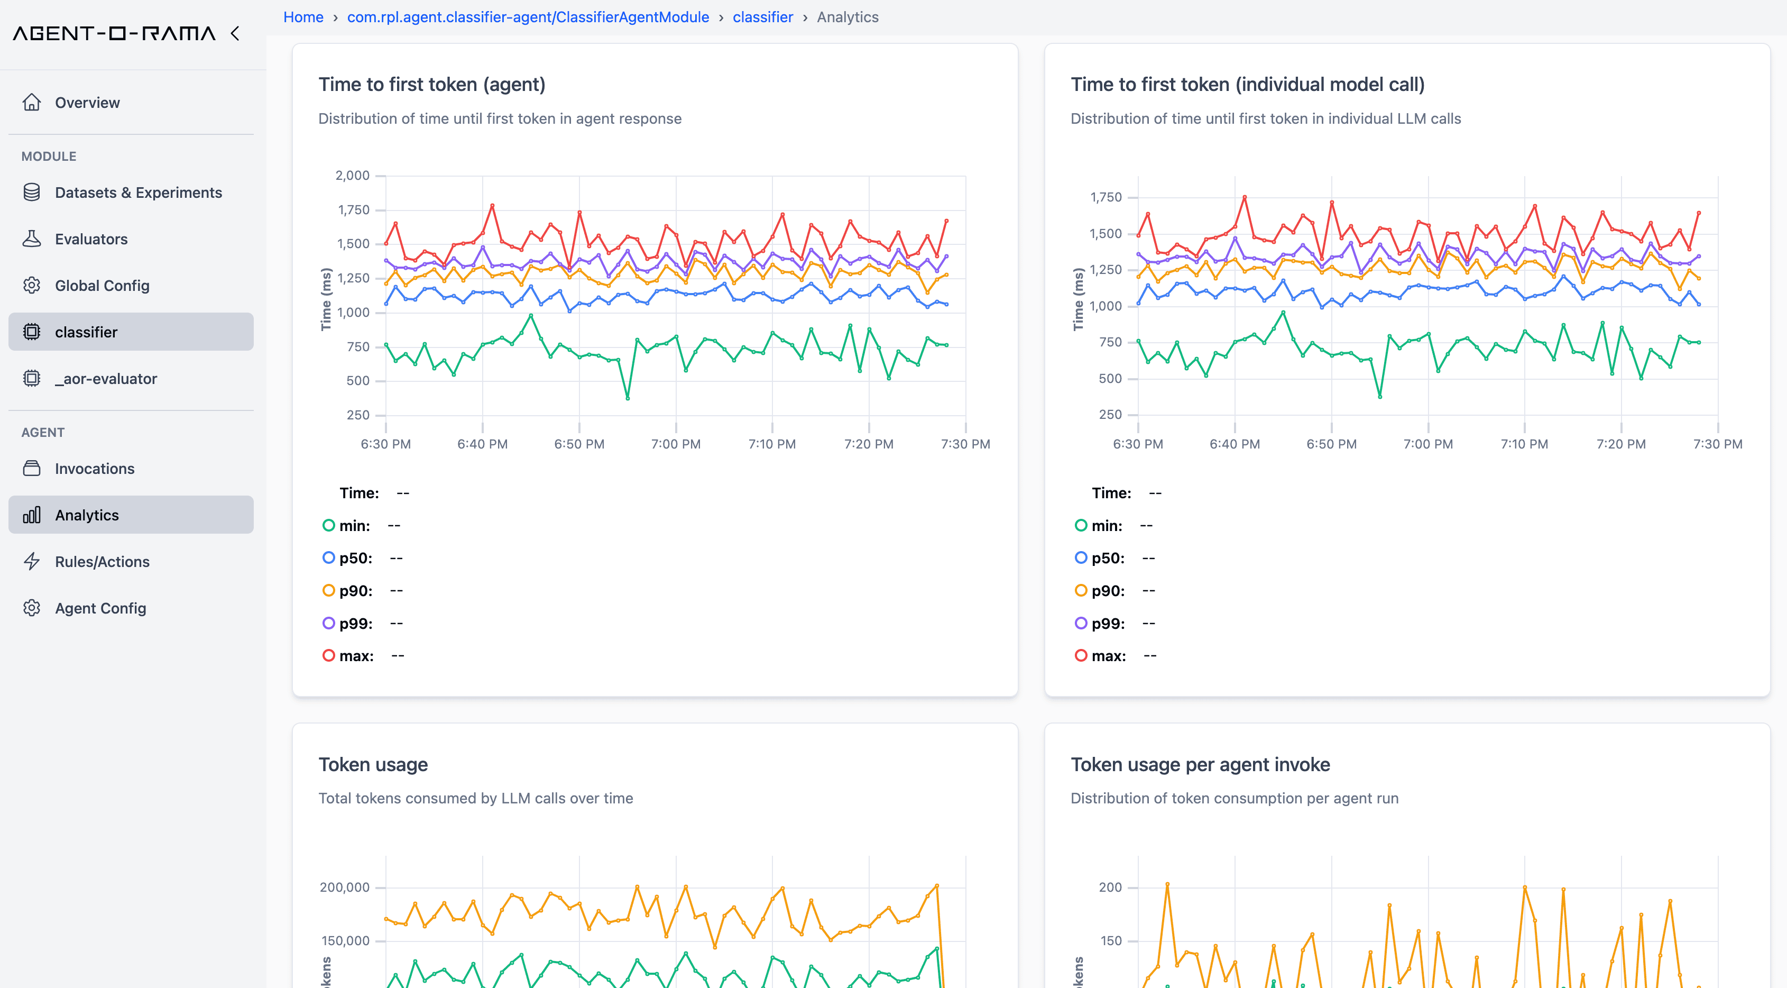Click the Agent-O-Rama logo
1787x988 pixels.
point(114,33)
